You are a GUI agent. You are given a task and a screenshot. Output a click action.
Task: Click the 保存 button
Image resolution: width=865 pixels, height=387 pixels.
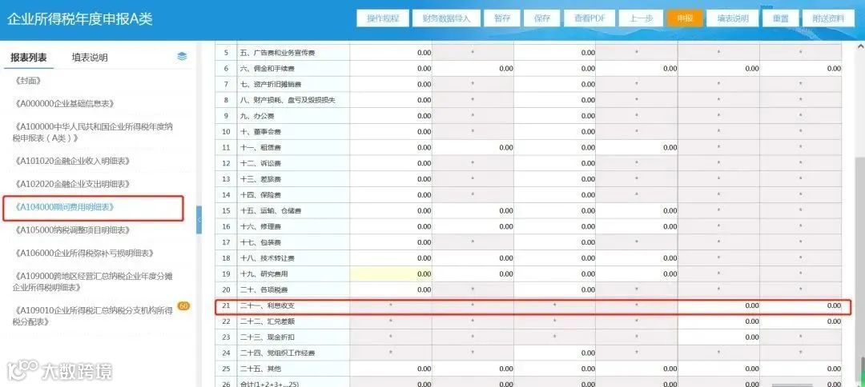pos(542,18)
